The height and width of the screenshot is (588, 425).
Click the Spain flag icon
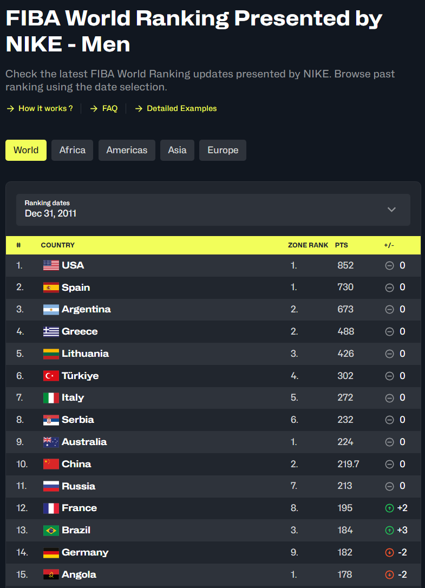pyautogui.click(x=51, y=288)
